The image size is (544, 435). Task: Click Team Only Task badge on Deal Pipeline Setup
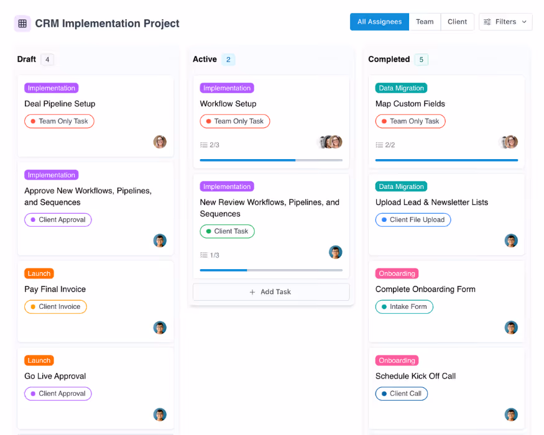point(59,121)
